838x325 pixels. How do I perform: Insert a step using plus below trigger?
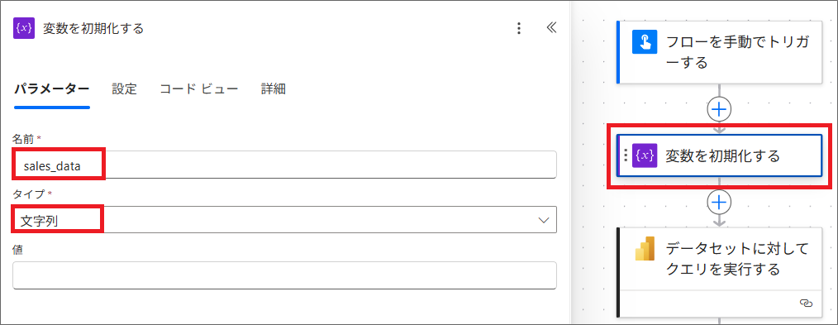click(x=719, y=109)
